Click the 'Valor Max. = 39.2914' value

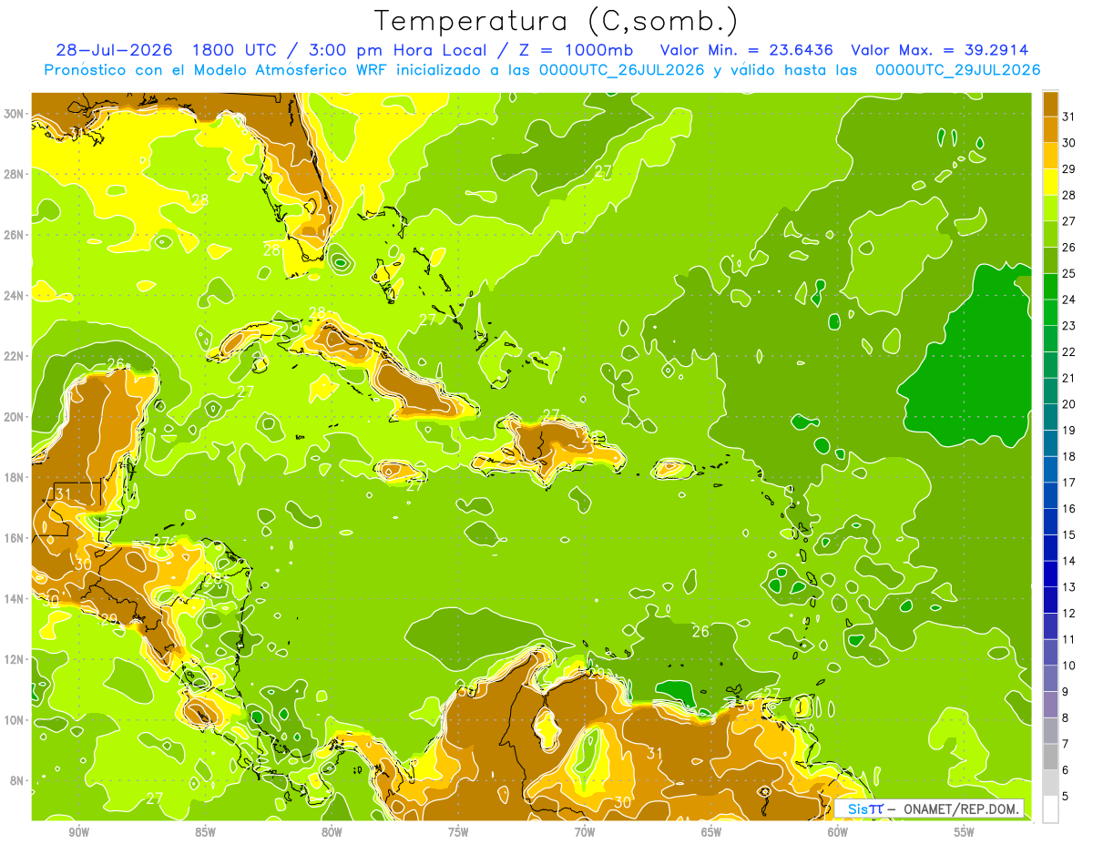(x=939, y=49)
